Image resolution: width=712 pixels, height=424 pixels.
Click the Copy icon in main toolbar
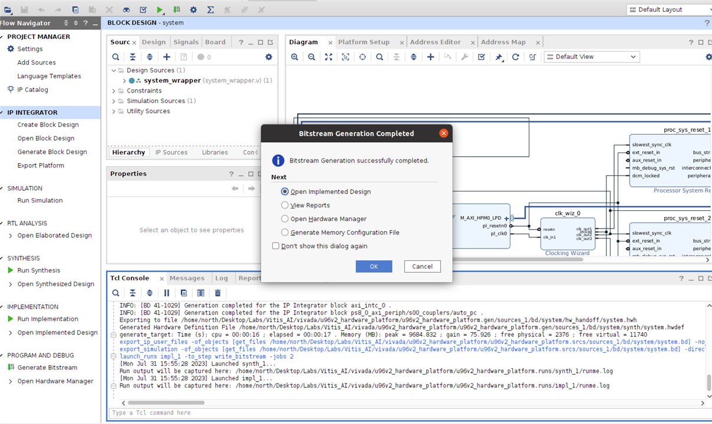75,9
